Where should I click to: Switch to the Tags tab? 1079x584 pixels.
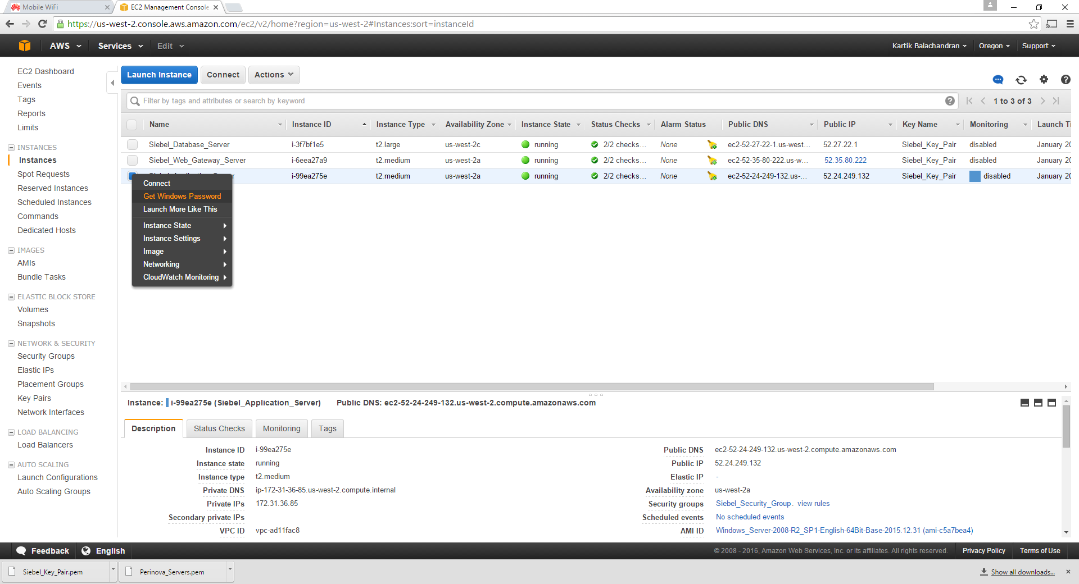click(328, 428)
